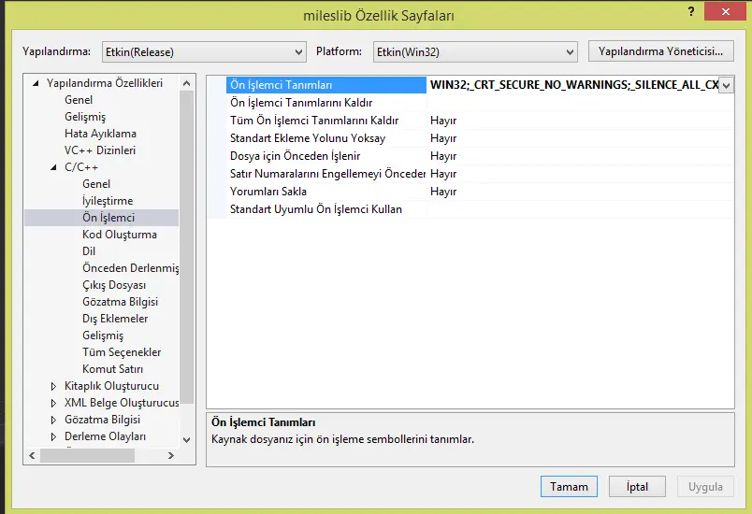
Task: Collapse the Yapılandırma Özellikleri tree node
Action: coord(36,83)
